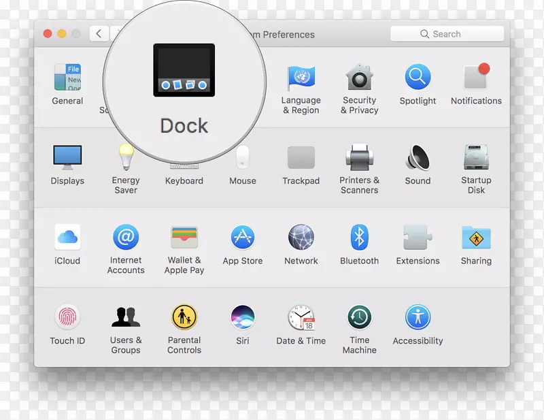This screenshot has width=544, height=420.
Task: Click inside the Search field
Action: point(447,33)
